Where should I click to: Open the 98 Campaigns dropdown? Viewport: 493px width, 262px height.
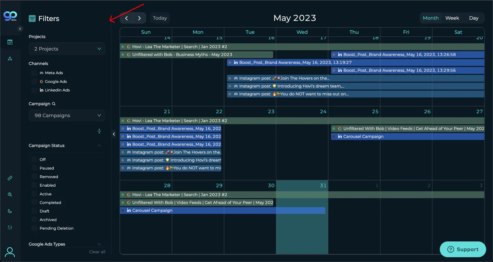click(67, 115)
